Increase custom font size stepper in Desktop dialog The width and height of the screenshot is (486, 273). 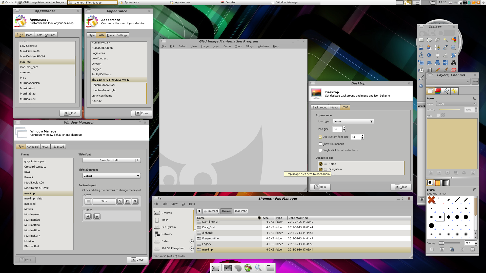pos(362,136)
